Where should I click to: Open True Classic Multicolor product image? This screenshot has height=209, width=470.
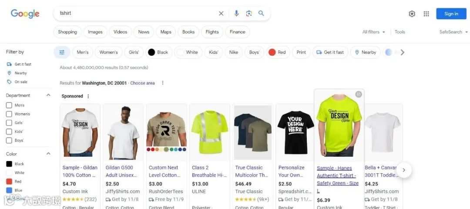[x=253, y=132]
